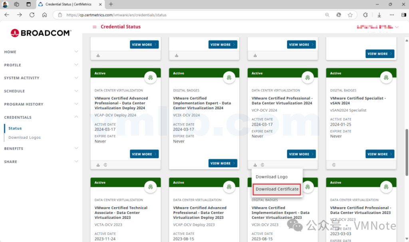Image resolution: width=409 pixels, height=242 pixels.
Task: Refresh the page with browser reload icon
Action: (x=32, y=15)
